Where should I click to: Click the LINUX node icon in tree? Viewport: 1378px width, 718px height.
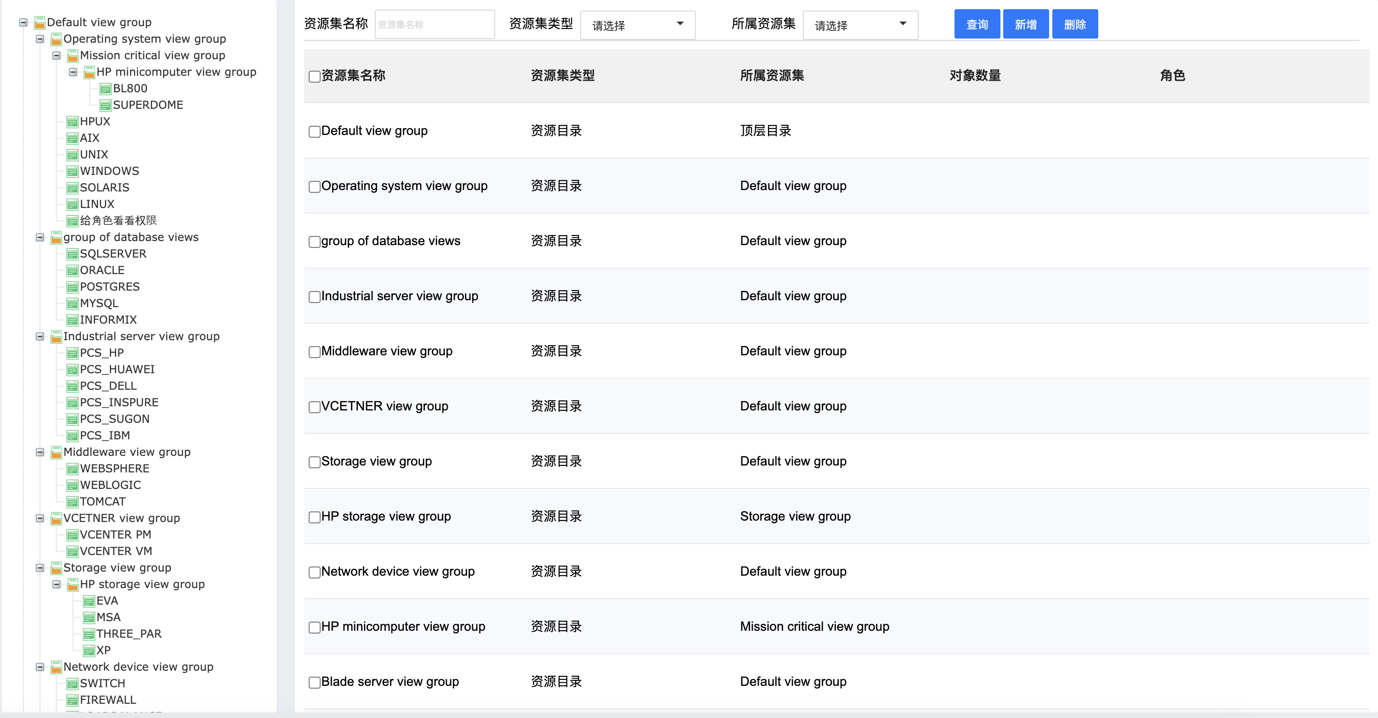pyautogui.click(x=73, y=205)
